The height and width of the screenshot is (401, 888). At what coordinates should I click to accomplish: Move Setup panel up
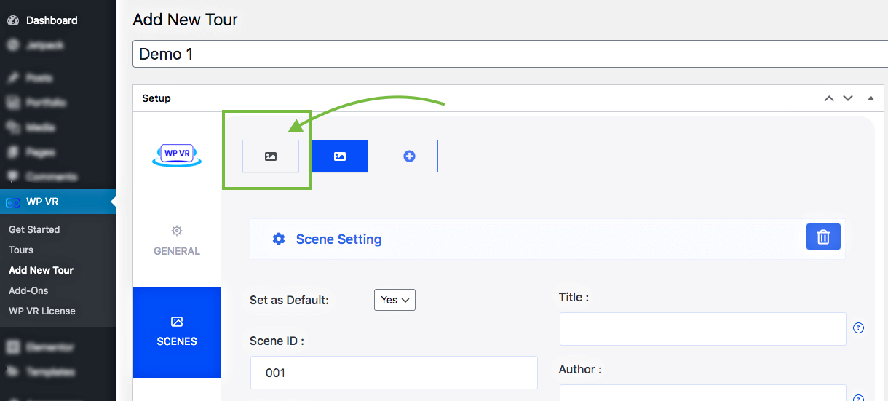(828, 98)
